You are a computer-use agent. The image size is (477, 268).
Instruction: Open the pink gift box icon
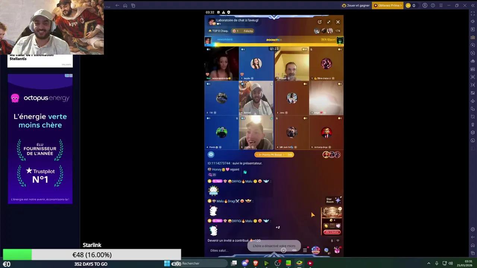coord(337,251)
